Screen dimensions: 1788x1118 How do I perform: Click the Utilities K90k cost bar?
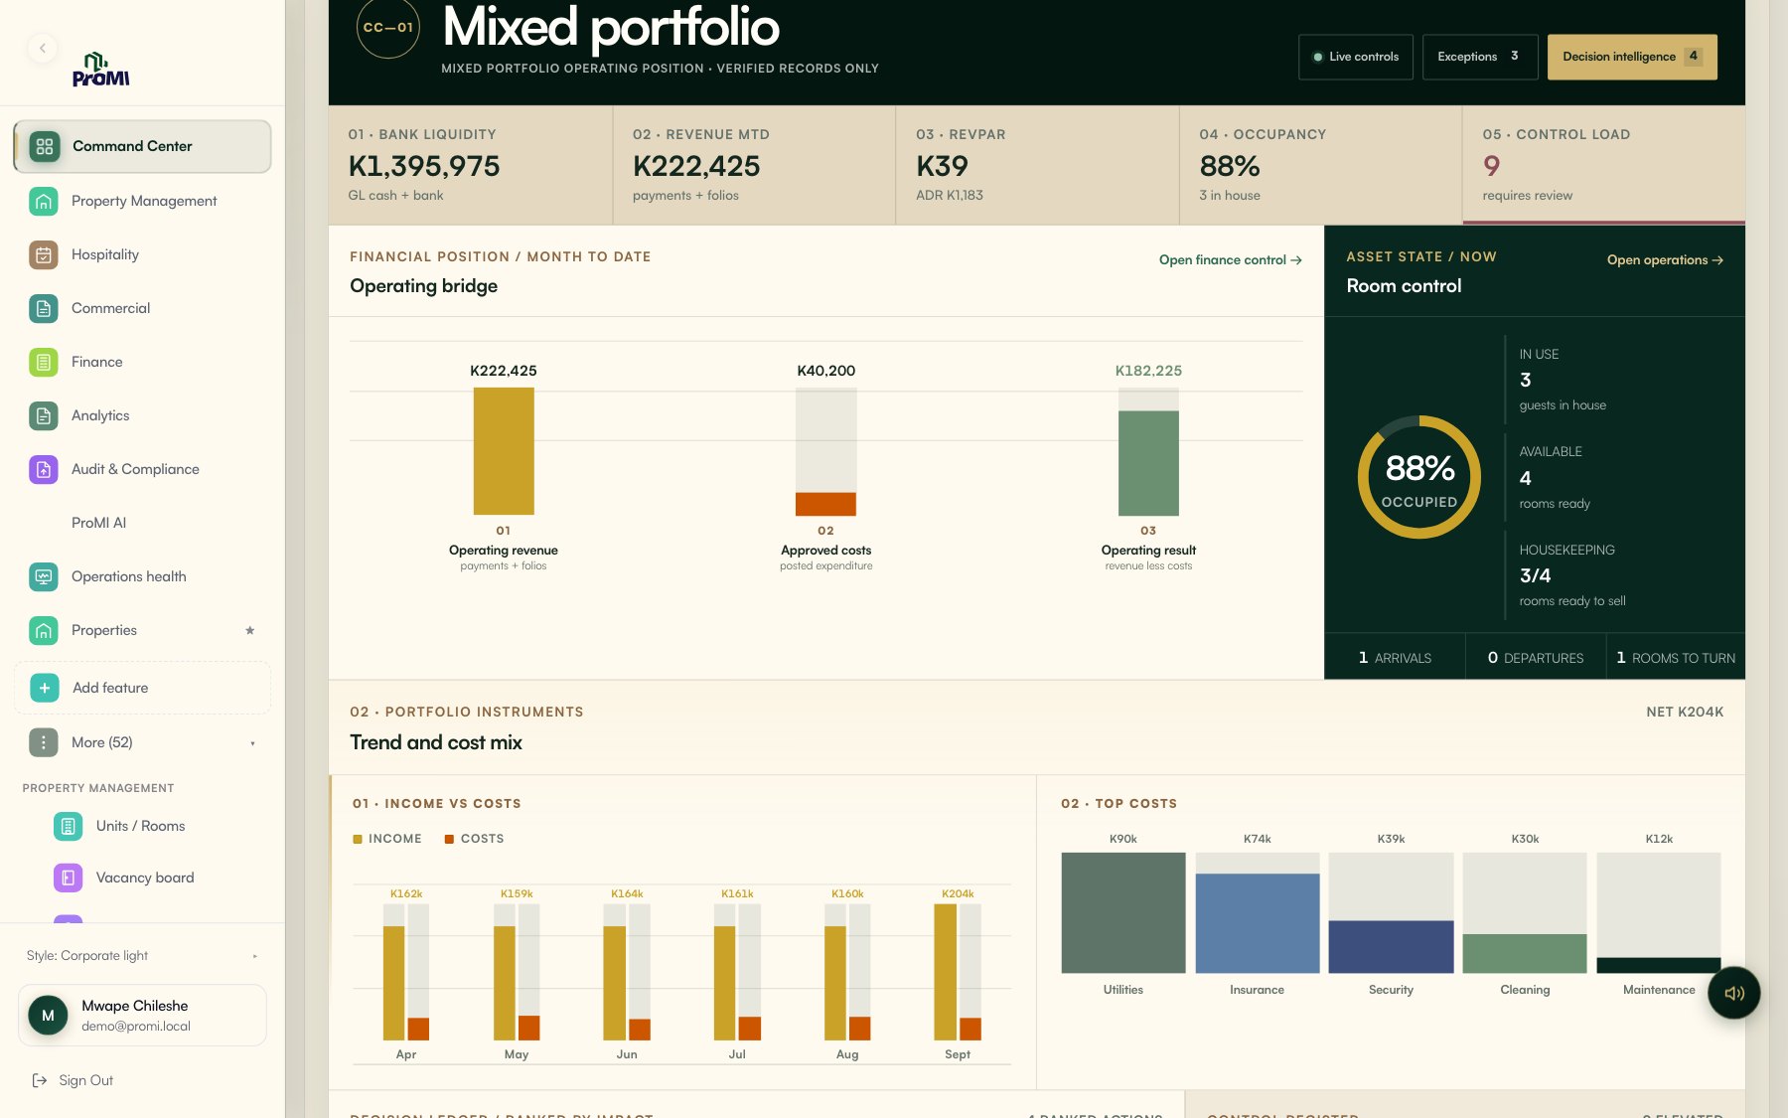(1123, 912)
